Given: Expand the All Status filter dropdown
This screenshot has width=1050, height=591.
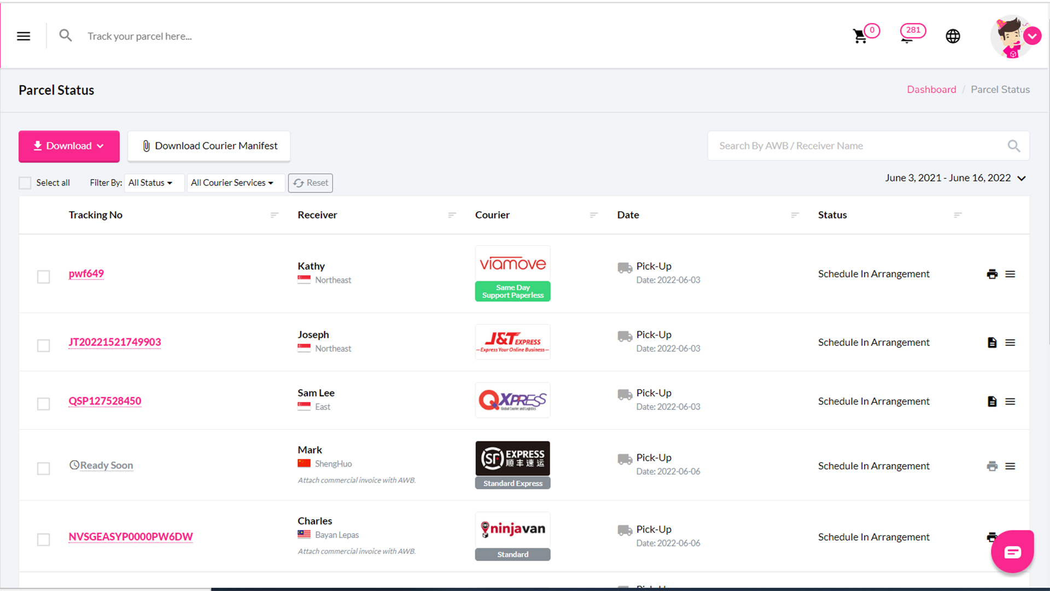Looking at the screenshot, I should [150, 183].
